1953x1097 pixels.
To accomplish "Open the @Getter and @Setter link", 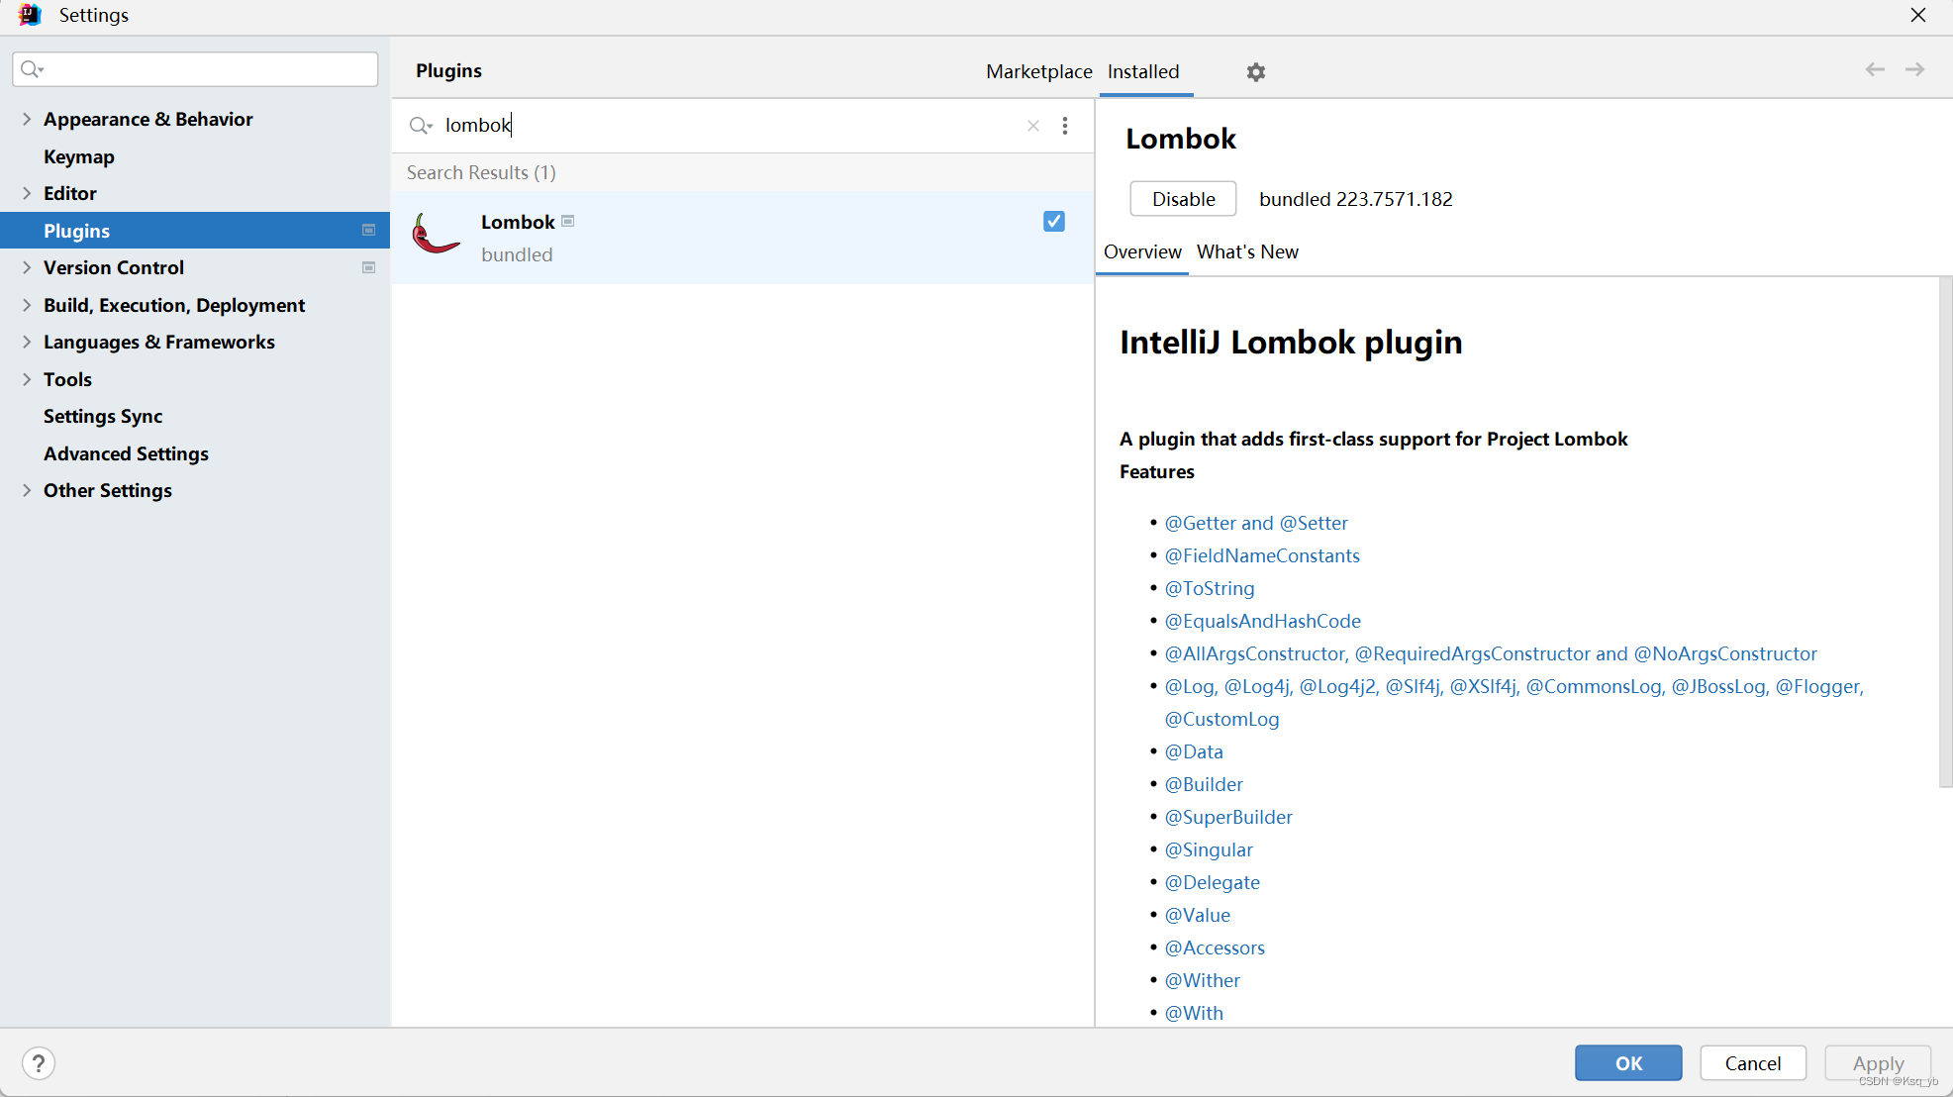I will coord(1256,523).
